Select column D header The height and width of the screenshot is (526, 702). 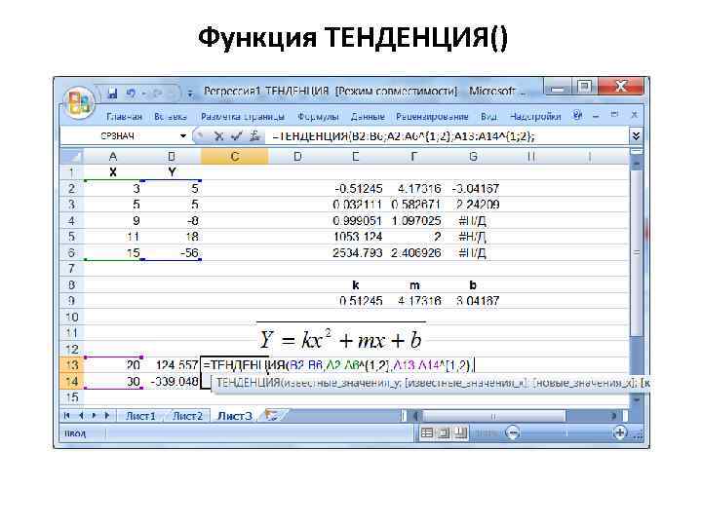[297, 157]
